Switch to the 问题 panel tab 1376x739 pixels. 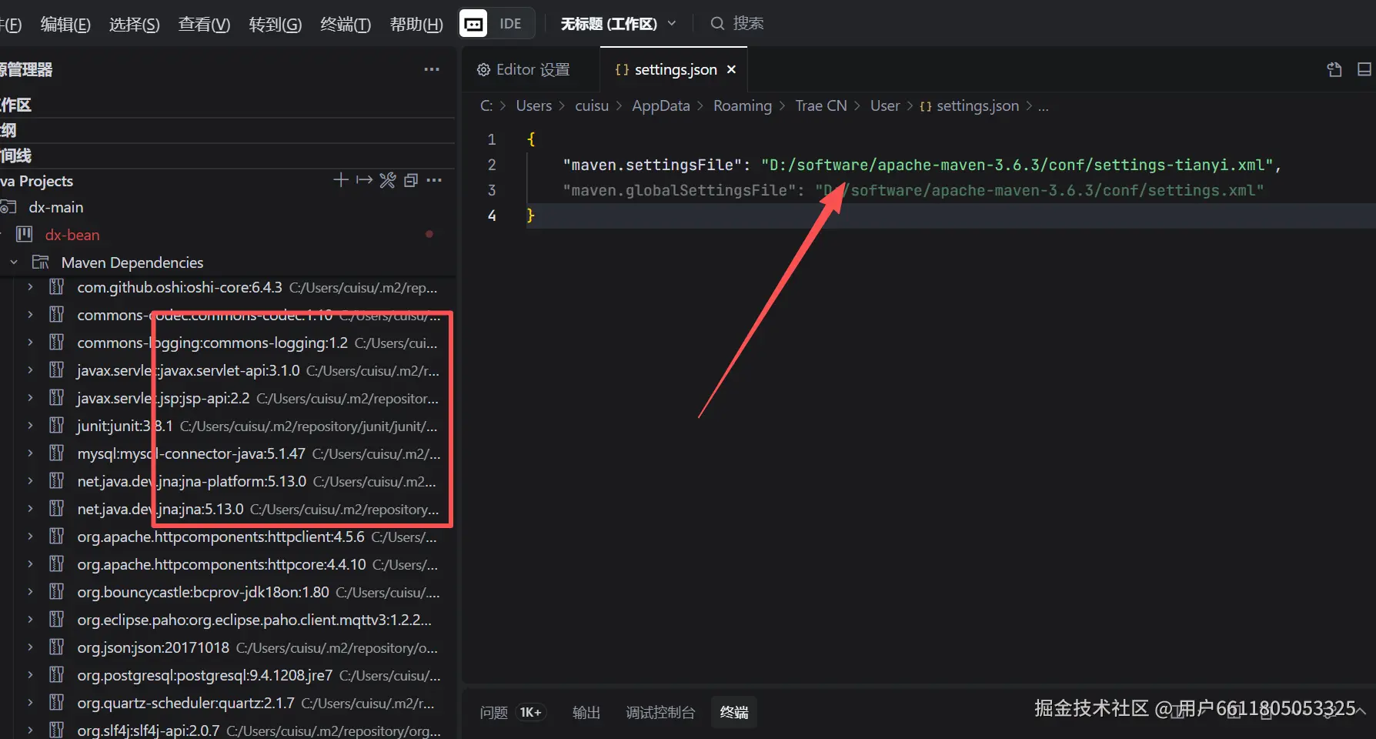pyautogui.click(x=494, y=712)
